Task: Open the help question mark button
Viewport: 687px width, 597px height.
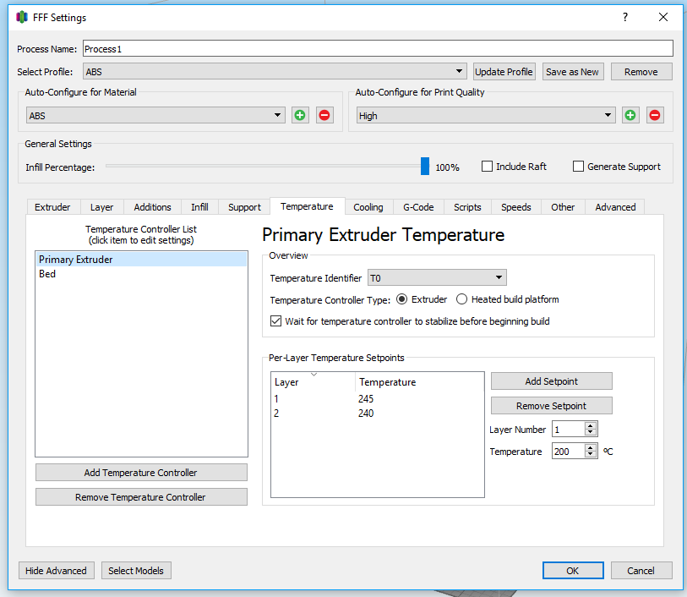Action: pyautogui.click(x=625, y=17)
